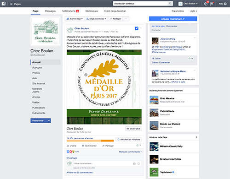Viewport: 230px width, 179px height.
Task: Select Évènements in the left sidebar
Action: (39, 113)
